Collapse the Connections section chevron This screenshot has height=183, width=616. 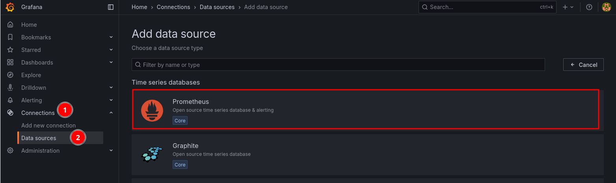[111, 113]
